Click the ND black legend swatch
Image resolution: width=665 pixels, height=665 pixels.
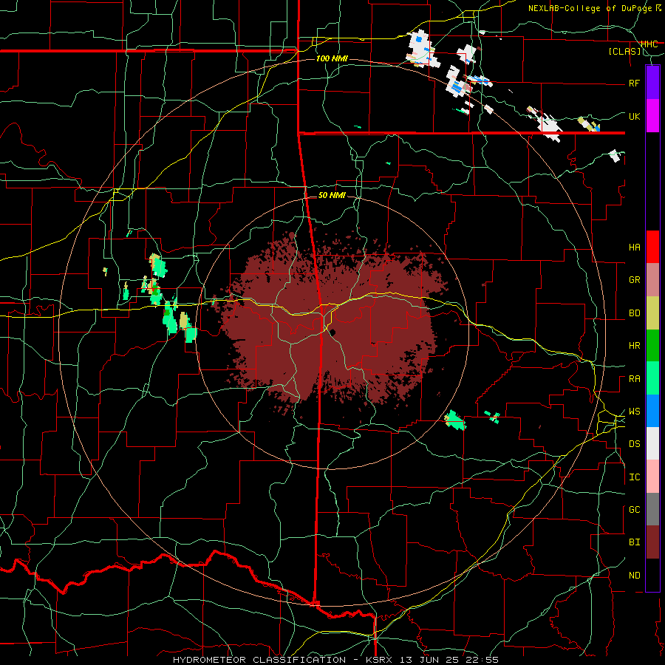pos(652,575)
